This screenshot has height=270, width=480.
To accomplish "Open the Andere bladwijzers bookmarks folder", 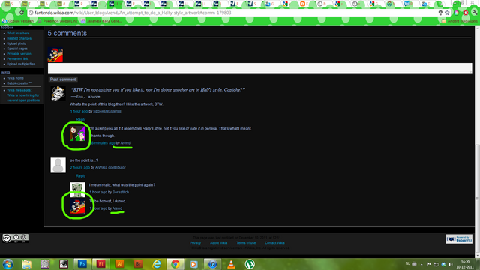I will click(459, 21).
